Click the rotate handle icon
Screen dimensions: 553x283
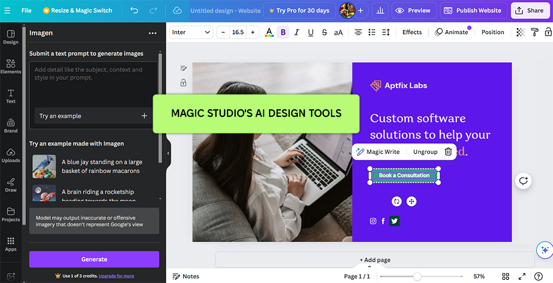tap(397, 201)
